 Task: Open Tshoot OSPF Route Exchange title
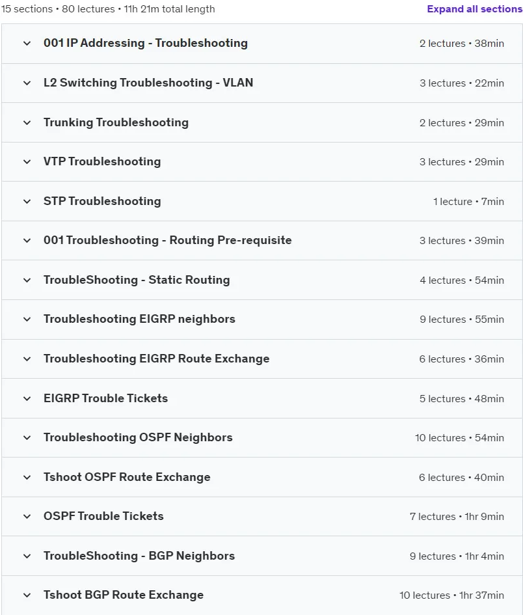tap(127, 477)
